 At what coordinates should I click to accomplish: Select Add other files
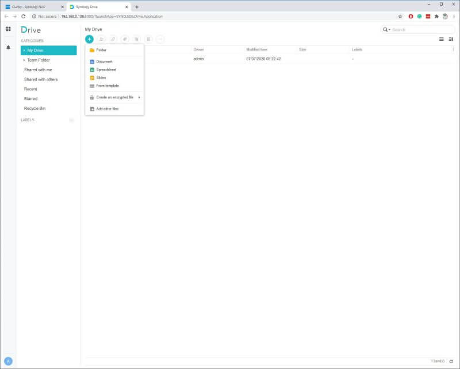[x=114, y=109]
